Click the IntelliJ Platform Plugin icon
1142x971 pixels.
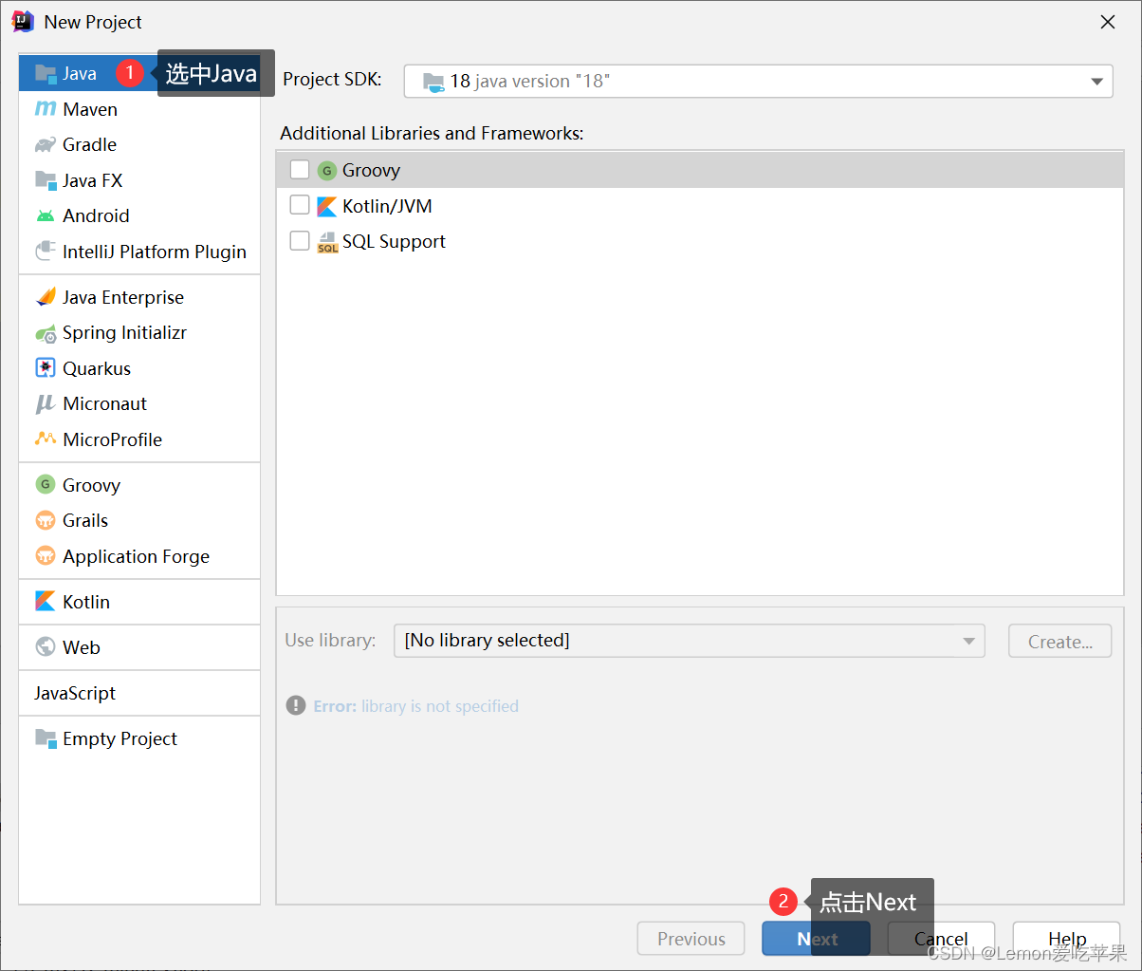pos(46,252)
